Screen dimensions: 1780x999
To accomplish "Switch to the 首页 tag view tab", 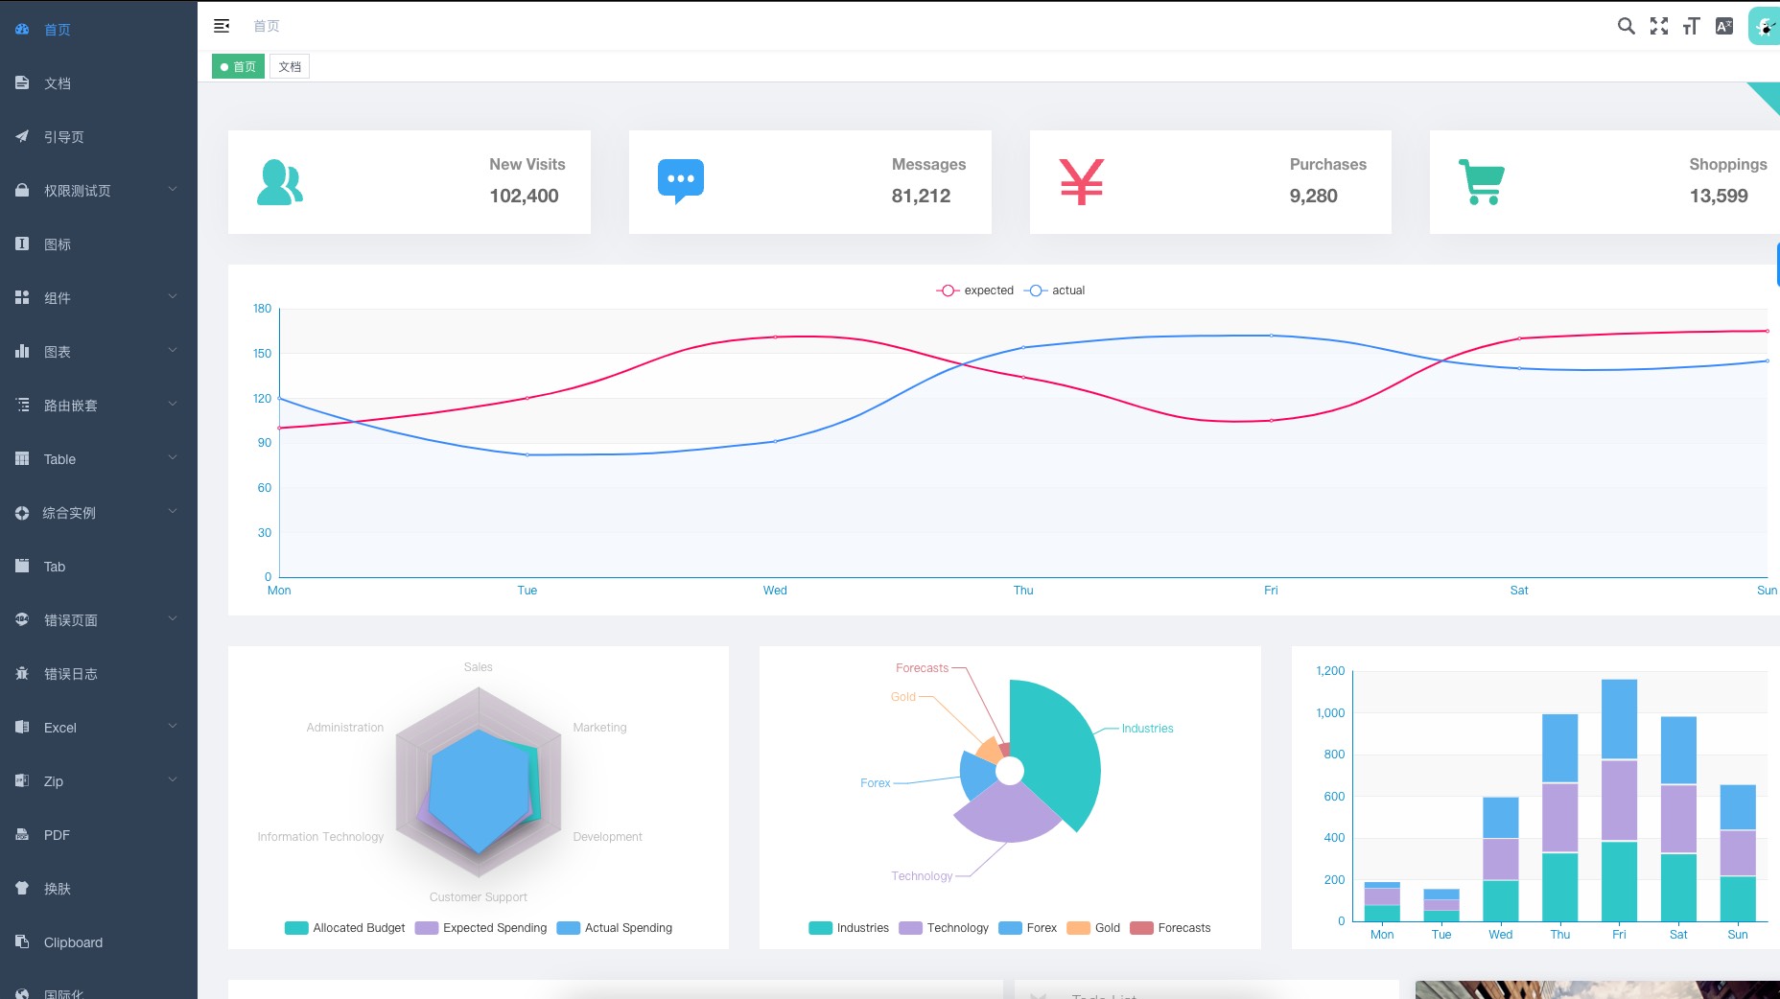I will [238, 66].
